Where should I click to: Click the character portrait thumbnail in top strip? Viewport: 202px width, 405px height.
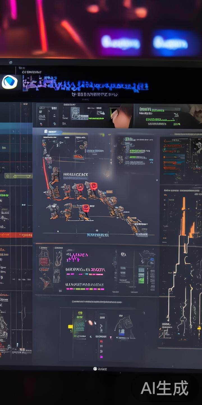pyautogui.click(x=121, y=116)
